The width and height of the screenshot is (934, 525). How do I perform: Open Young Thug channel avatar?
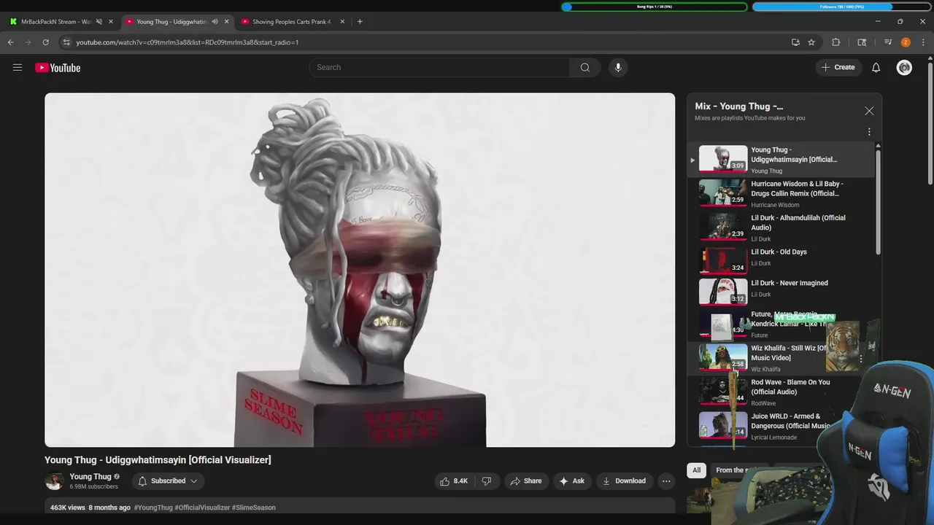coord(54,481)
